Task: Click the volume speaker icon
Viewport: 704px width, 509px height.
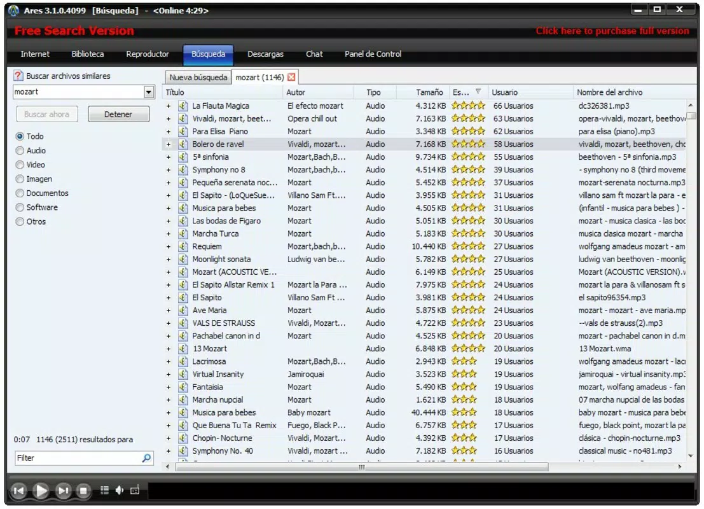Action: pyautogui.click(x=119, y=490)
